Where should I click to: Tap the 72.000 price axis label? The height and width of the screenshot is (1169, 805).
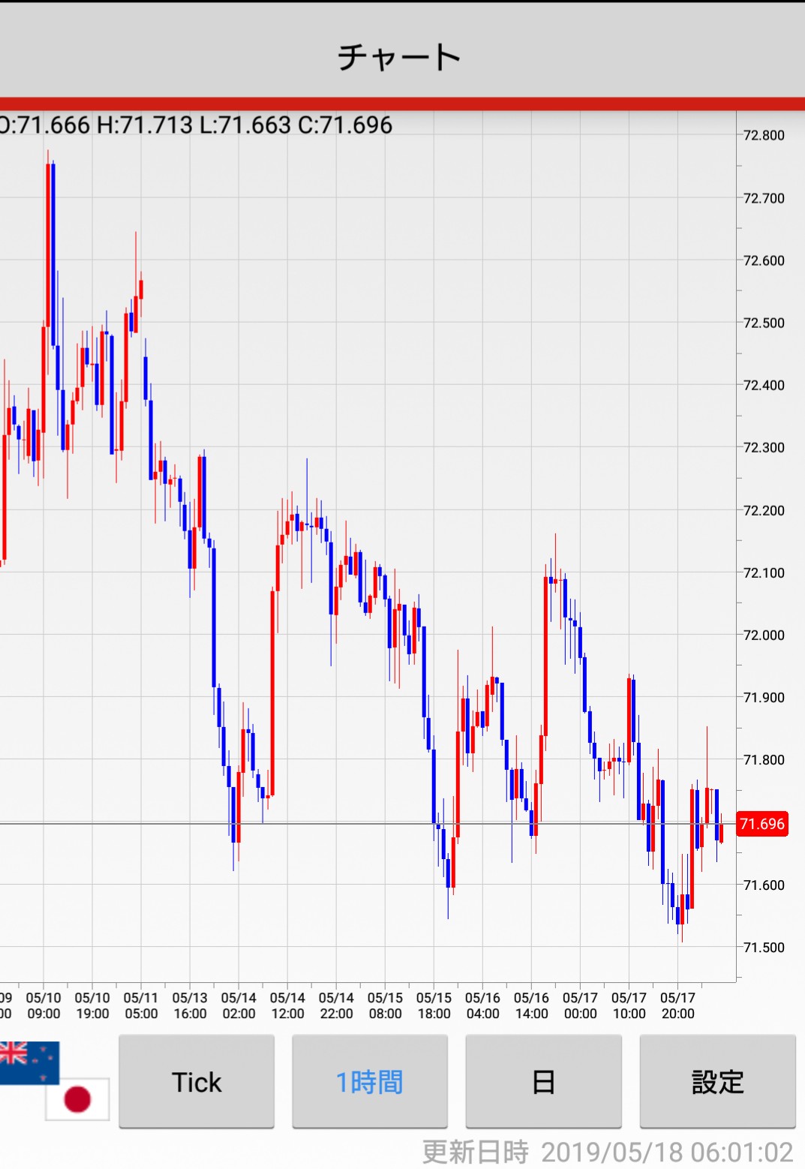click(x=764, y=635)
